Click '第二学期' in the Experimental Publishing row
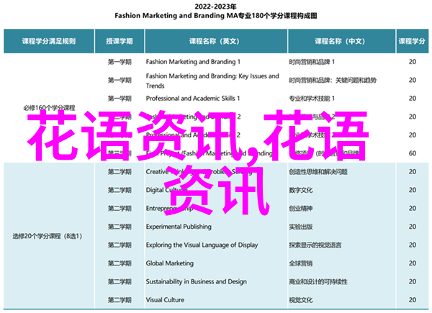Screen dimensions: 432x313 click(x=120, y=227)
